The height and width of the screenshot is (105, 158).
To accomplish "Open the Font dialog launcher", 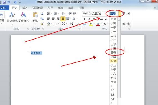I will pos(129,29).
